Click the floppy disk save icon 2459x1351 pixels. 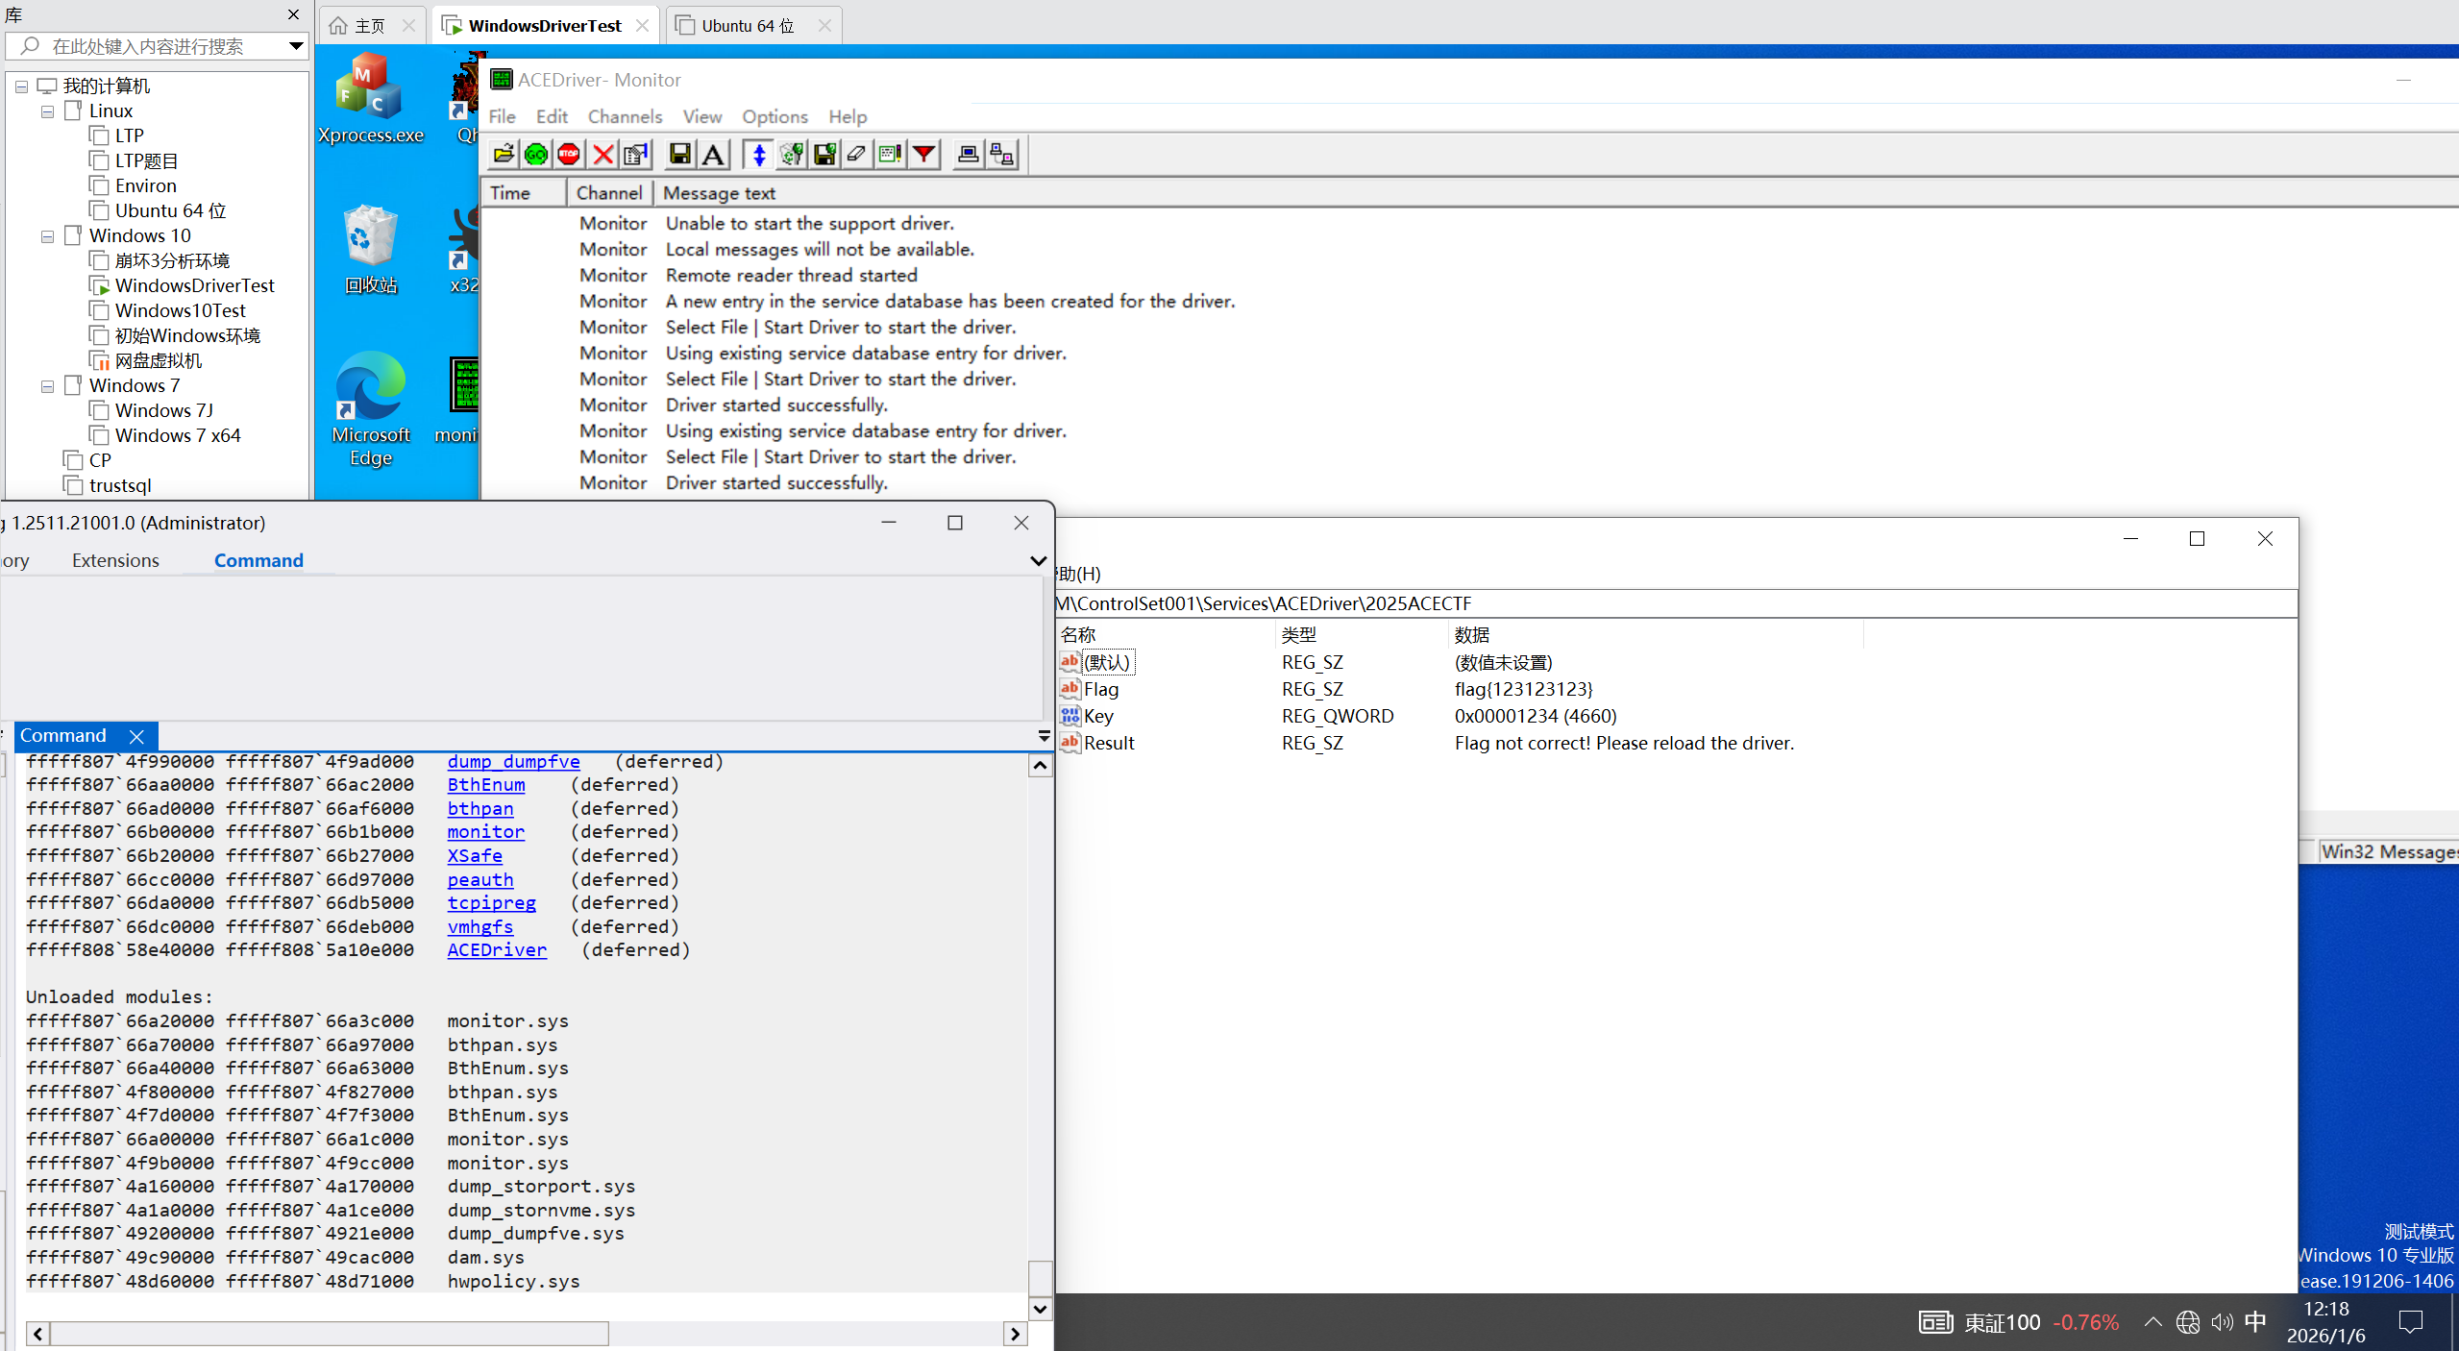pyautogui.click(x=680, y=155)
